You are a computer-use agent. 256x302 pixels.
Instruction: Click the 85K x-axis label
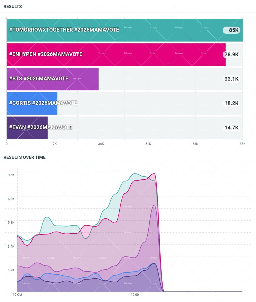242,144
